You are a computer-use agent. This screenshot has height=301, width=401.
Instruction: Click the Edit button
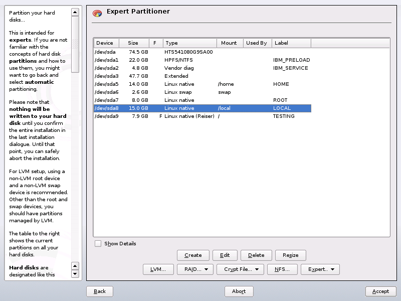click(225, 255)
